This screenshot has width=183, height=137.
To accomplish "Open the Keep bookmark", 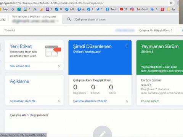I will coord(4,9).
